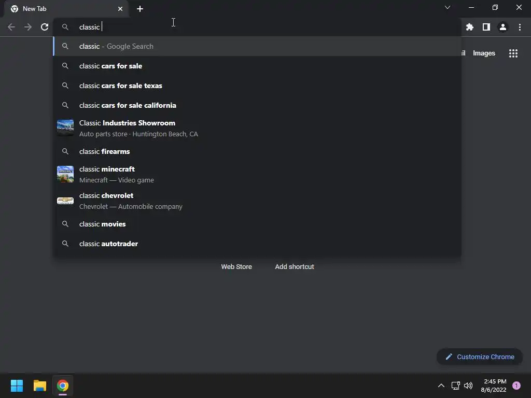Open the Windows Start menu
Image resolution: width=531 pixels, height=398 pixels.
17,386
